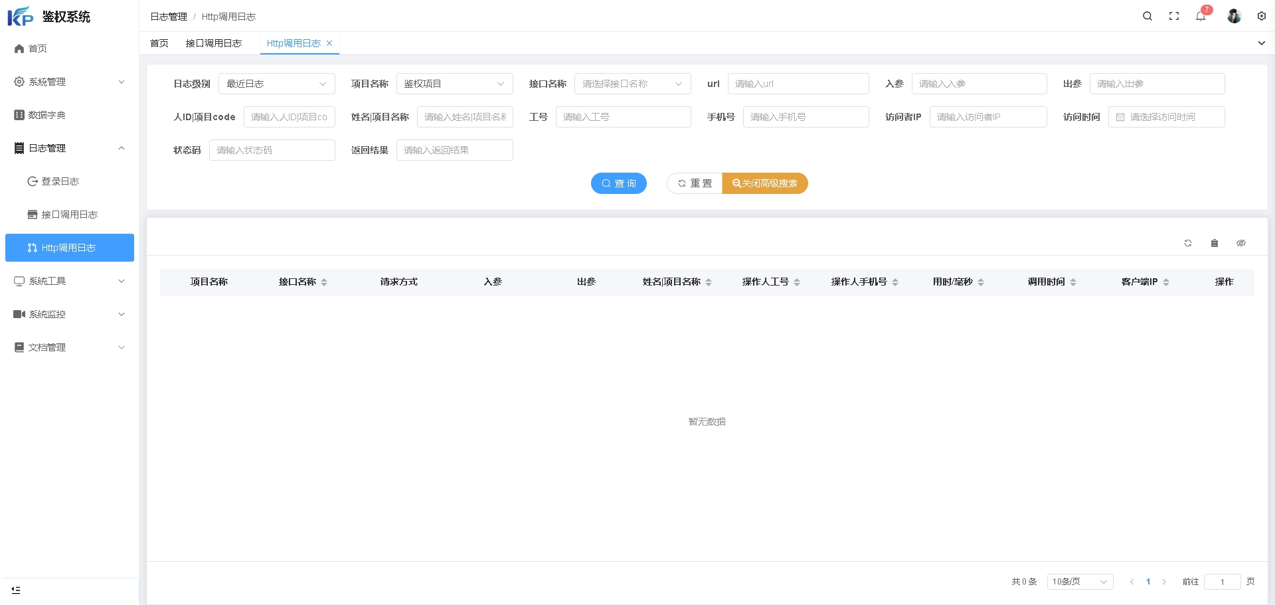Open 登录日志 in the sidebar
Screen dimensions: 1275x605
60,181
